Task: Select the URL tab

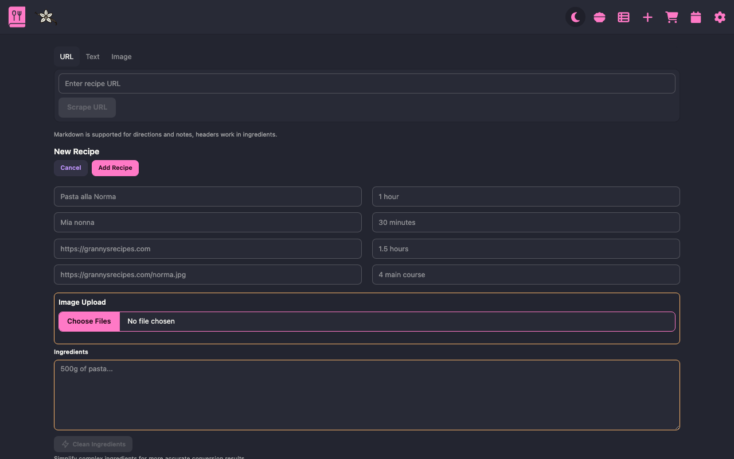Action: pos(67,57)
